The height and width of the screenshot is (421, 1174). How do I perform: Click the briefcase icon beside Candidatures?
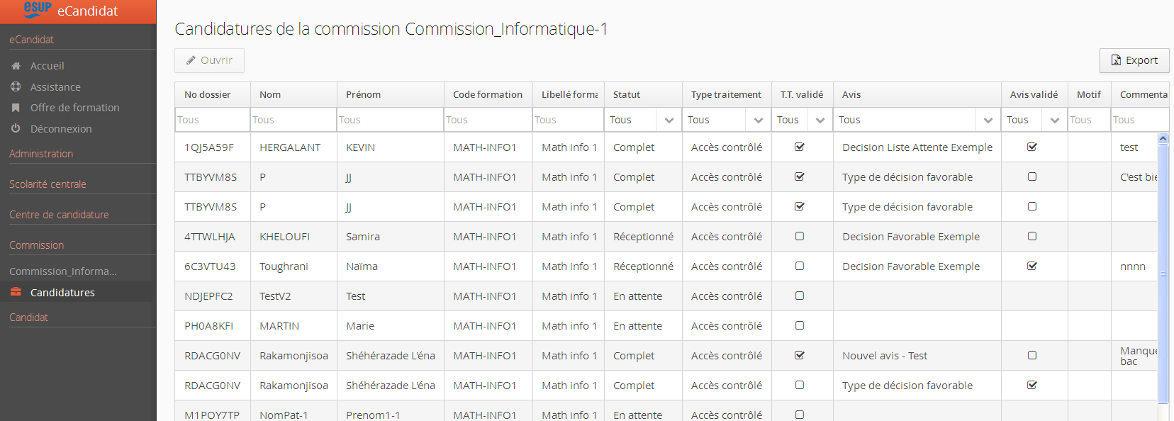[x=16, y=292]
